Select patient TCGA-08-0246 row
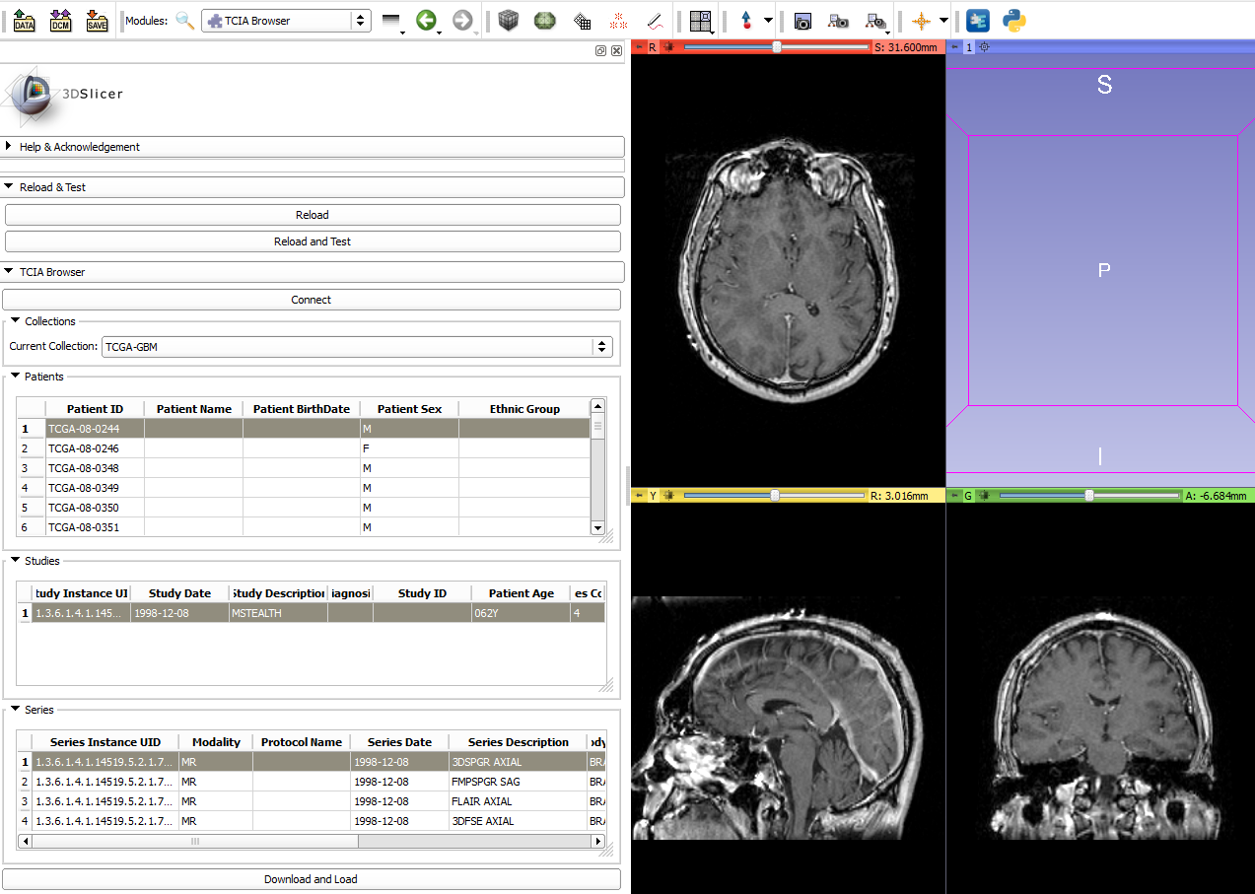This screenshot has height=894, width=1255. 84,448
